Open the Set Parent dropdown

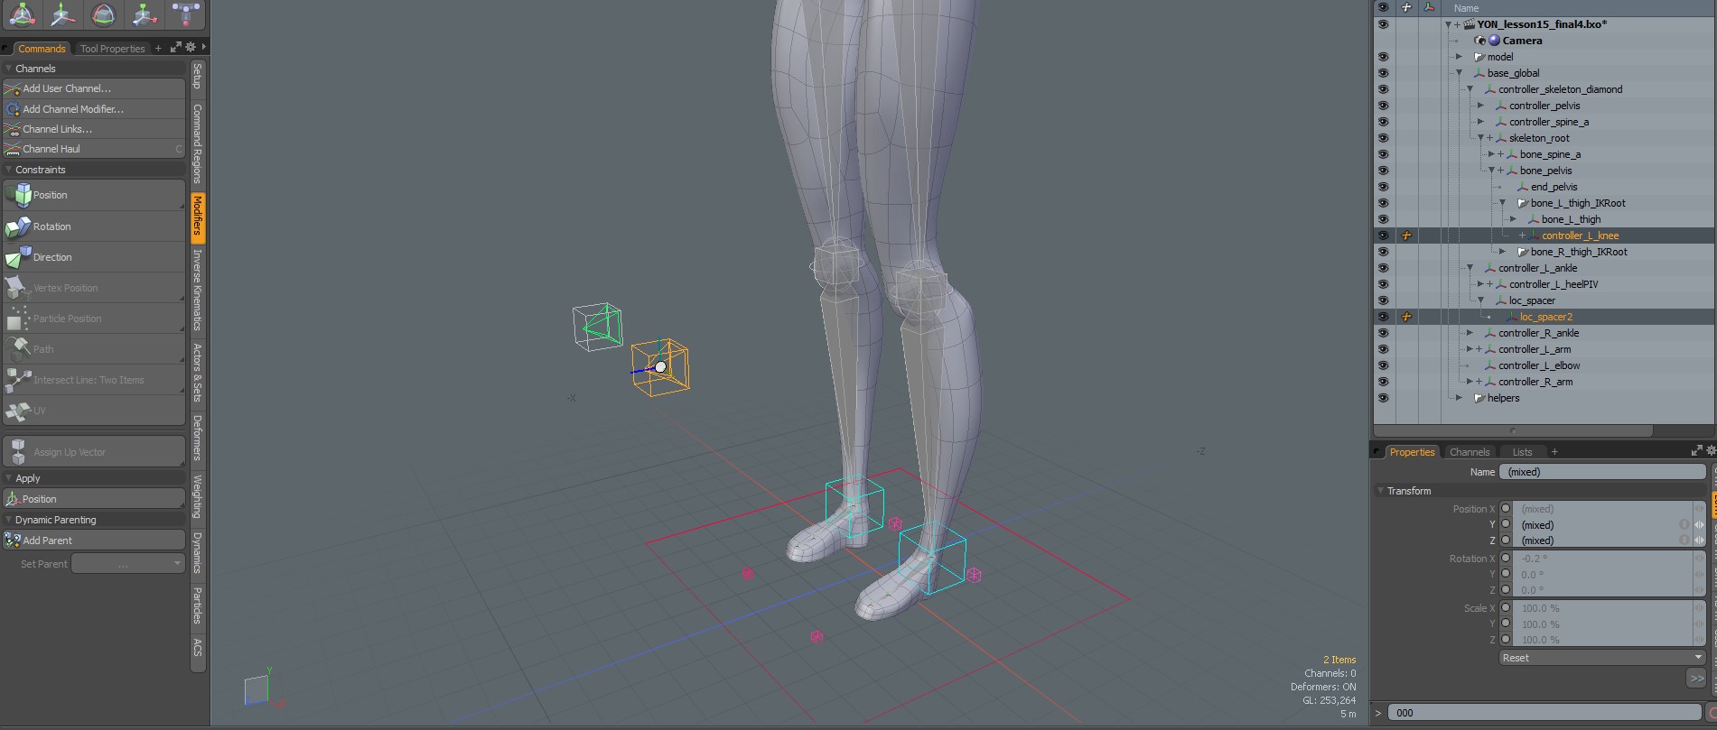(127, 564)
